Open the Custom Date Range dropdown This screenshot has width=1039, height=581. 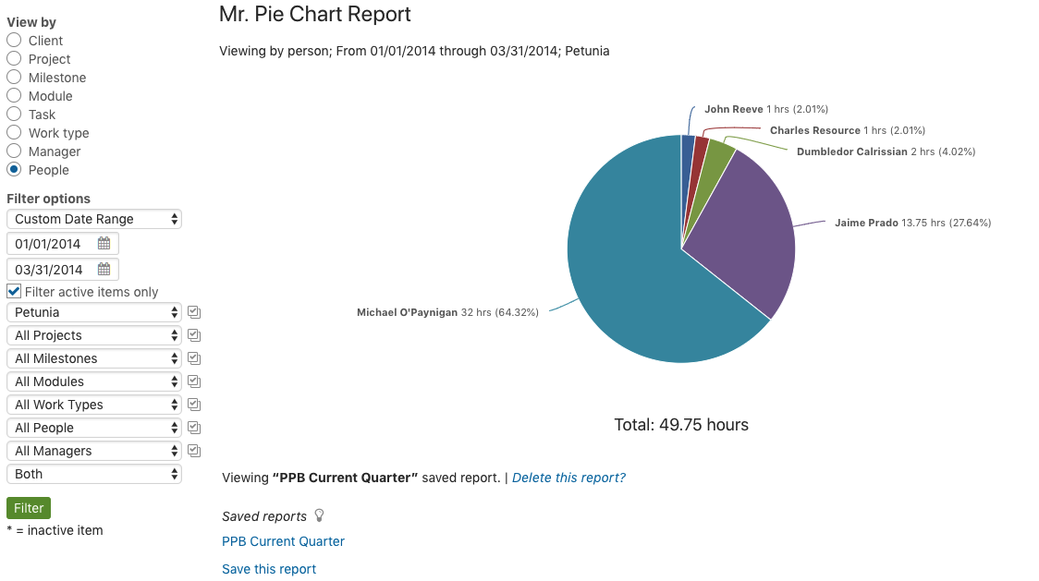point(93,219)
